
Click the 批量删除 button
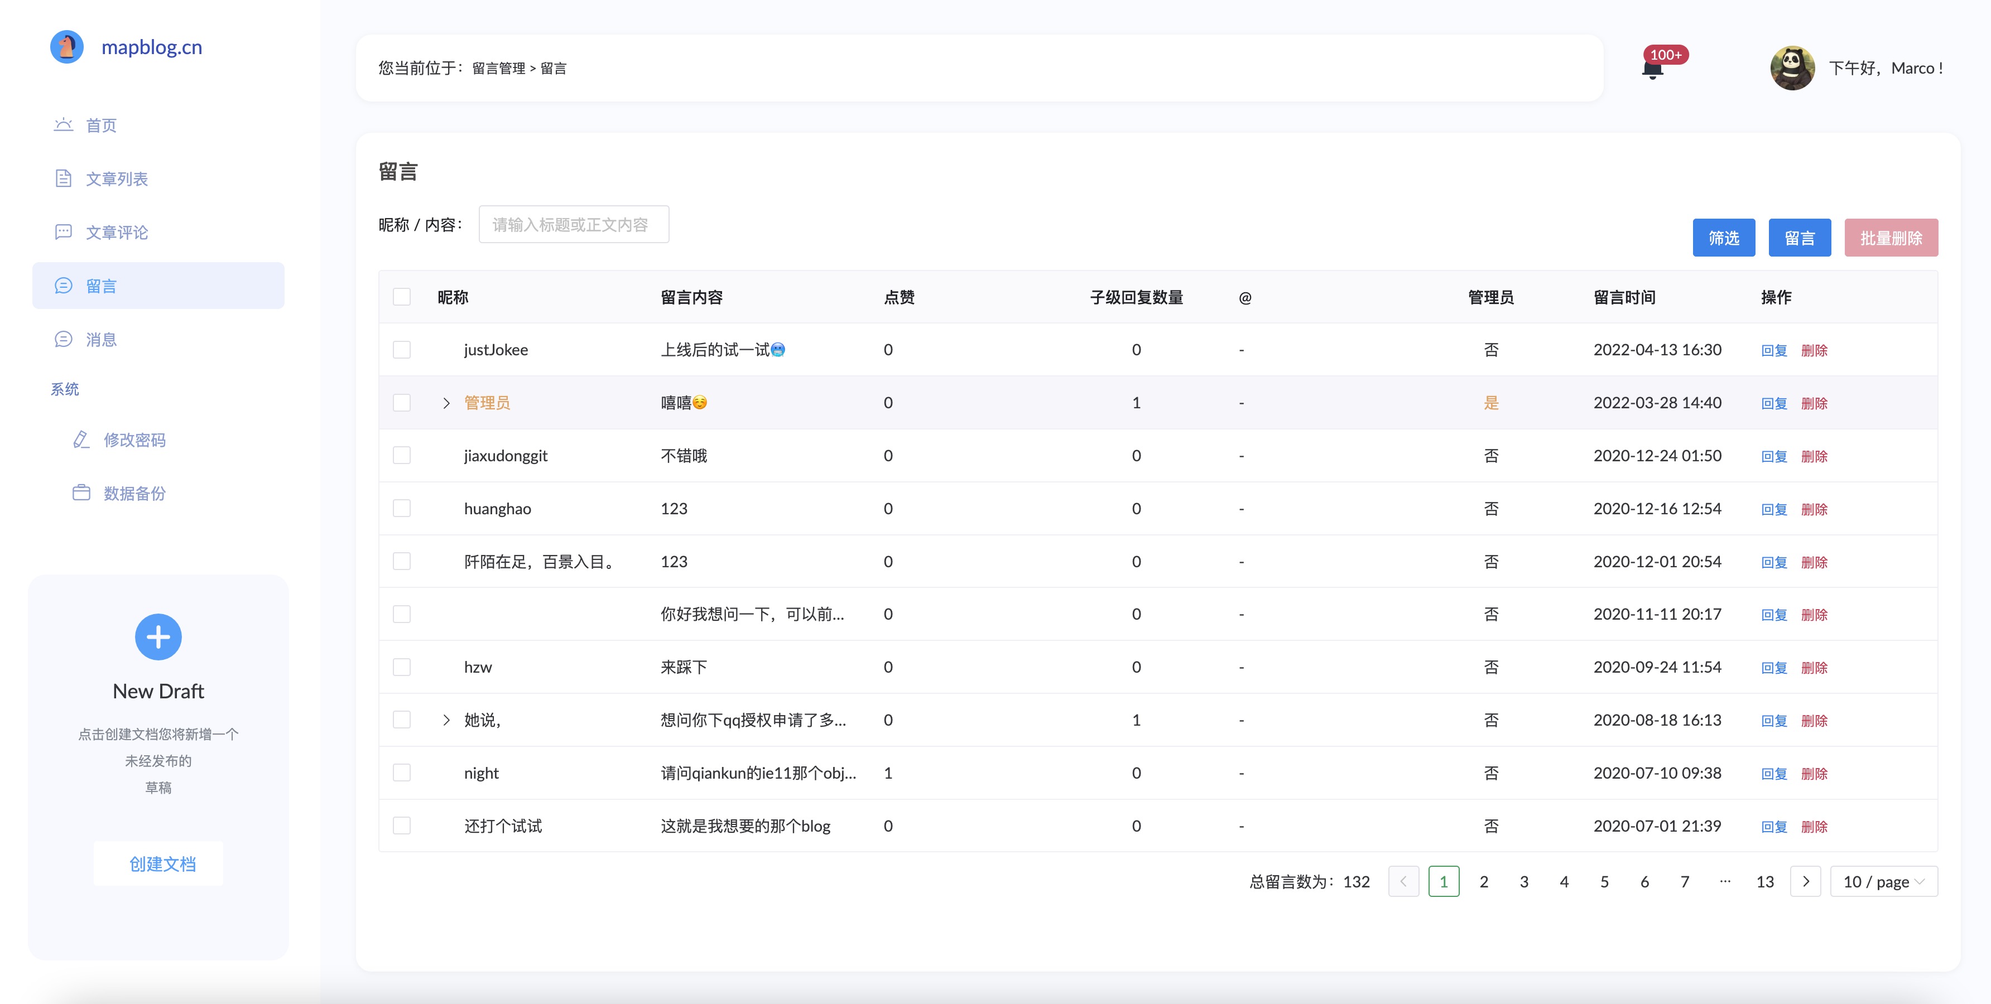[1891, 238]
